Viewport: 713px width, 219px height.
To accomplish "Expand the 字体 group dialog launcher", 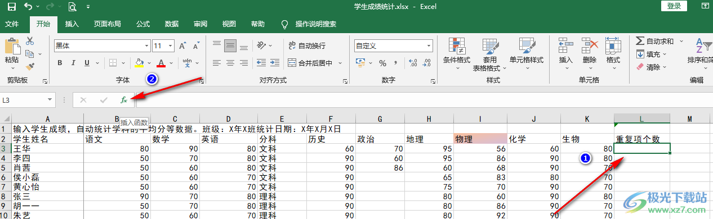I will point(202,81).
